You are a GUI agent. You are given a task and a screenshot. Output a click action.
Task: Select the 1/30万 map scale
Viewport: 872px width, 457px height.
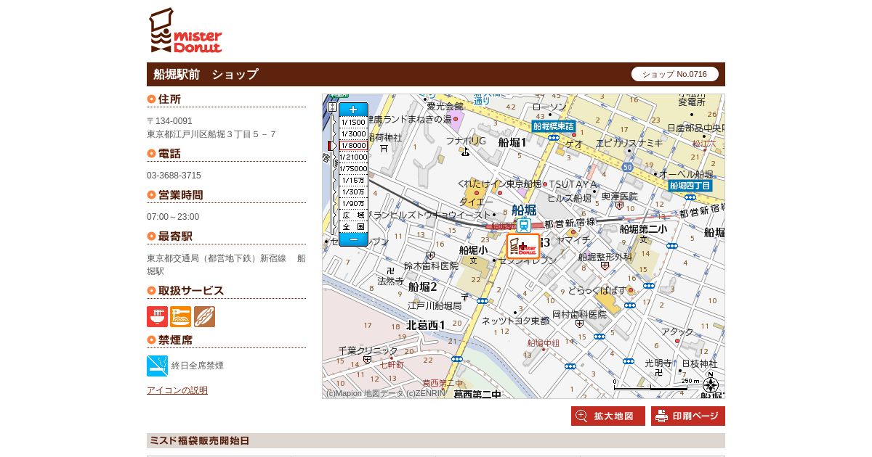pos(353,192)
